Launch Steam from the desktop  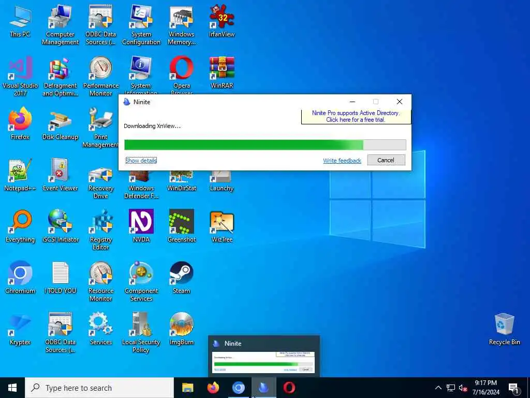[x=182, y=278]
